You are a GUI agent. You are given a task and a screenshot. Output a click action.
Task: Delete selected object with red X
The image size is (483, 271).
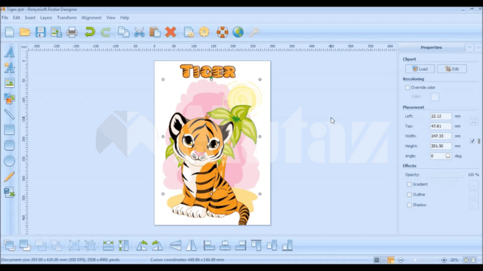click(170, 32)
